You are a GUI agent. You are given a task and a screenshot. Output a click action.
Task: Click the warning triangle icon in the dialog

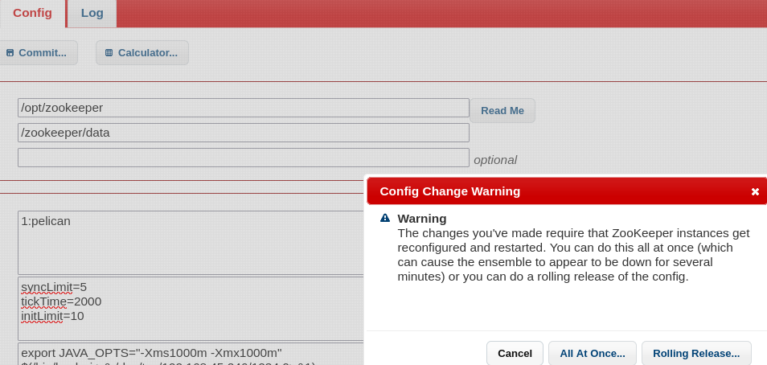tap(385, 218)
